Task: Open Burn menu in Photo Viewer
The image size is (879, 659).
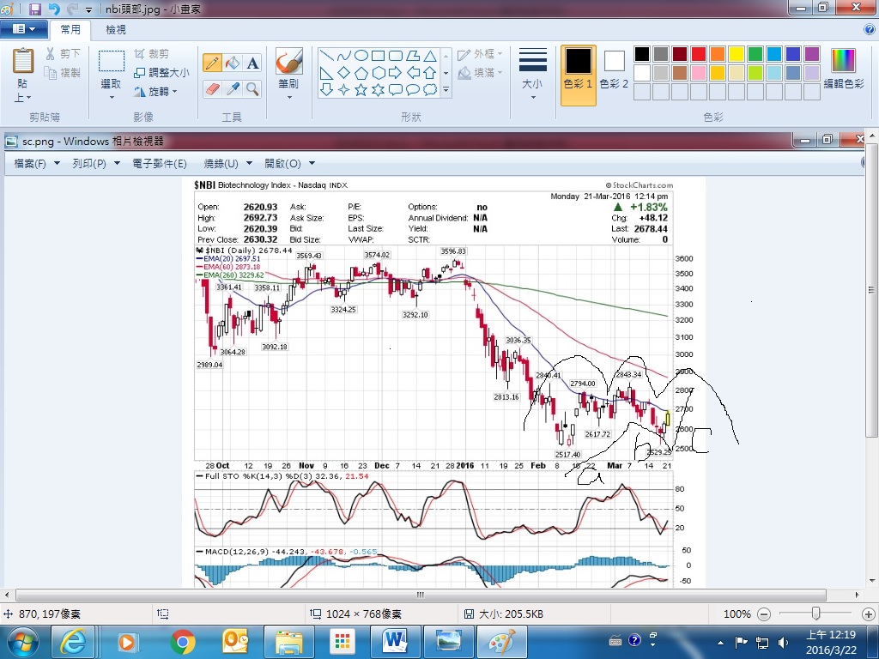Action: (x=227, y=163)
